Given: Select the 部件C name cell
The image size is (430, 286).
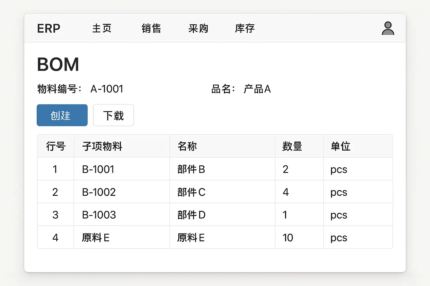Looking at the screenshot, I should (191, 192).
